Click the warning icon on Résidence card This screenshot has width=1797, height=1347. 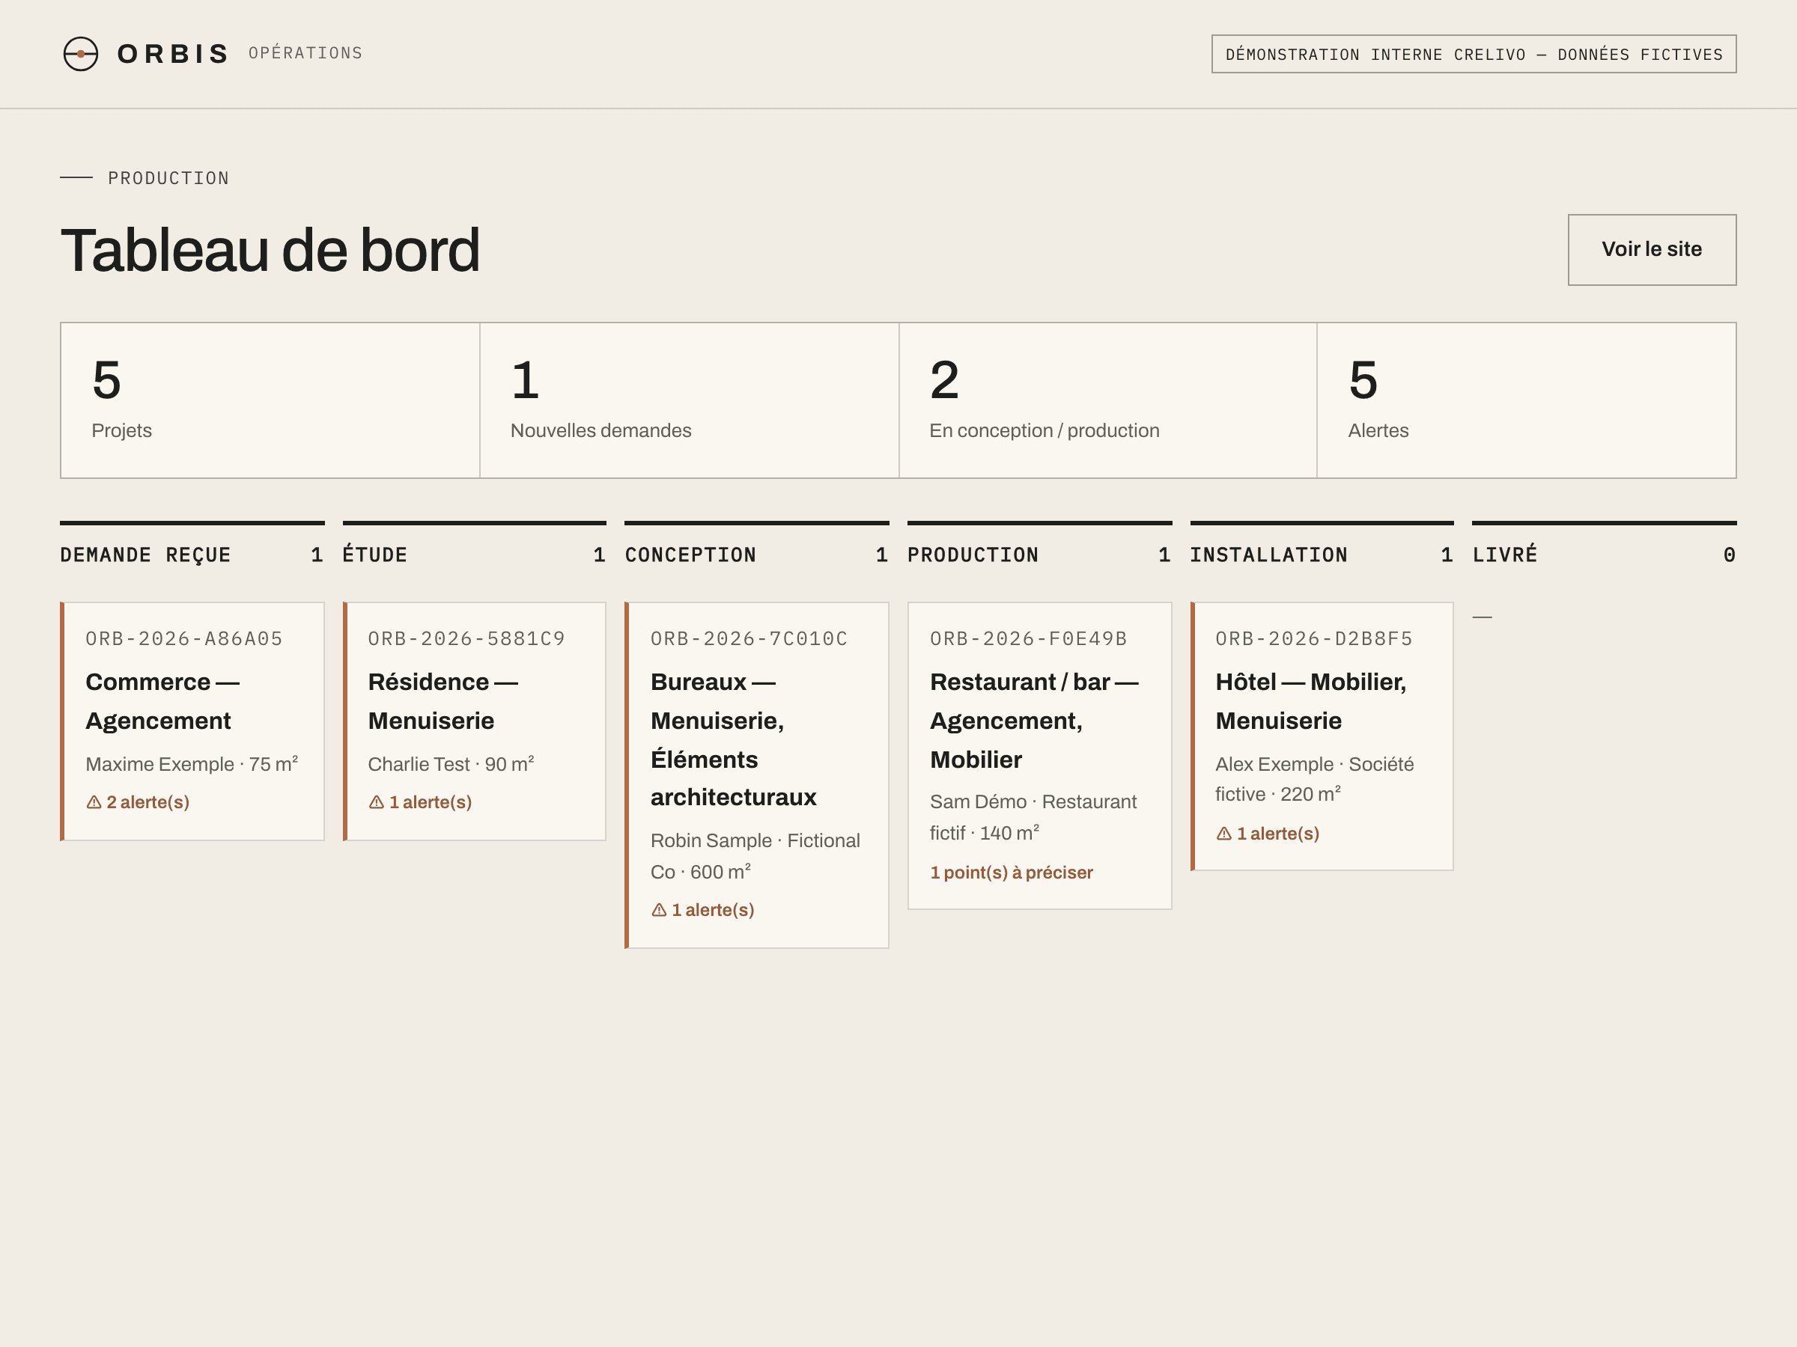click(x=376, y=802)
